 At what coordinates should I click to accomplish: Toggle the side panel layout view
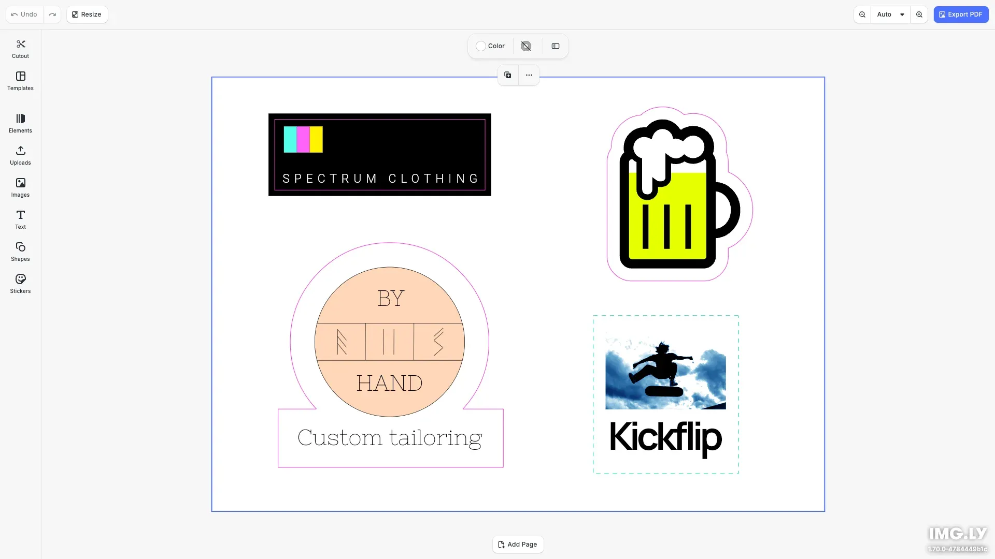555,46
